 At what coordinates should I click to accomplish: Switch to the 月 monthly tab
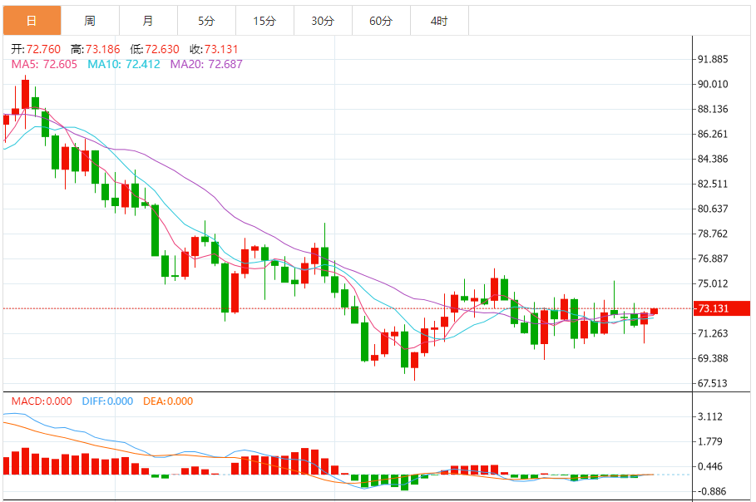[149, 21]
